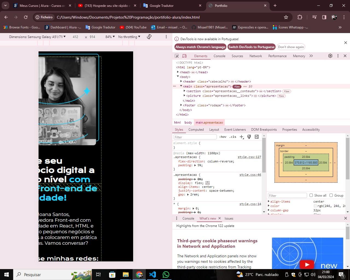Close the What's new drawer tab
Screen dimensions: 350x280
pyautogui.click(x=220, y=218)
